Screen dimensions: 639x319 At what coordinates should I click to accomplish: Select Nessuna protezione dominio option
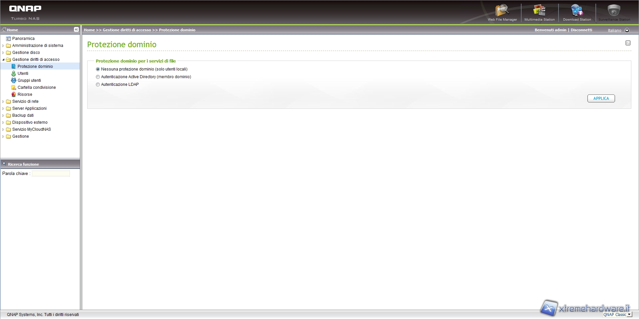98,69
